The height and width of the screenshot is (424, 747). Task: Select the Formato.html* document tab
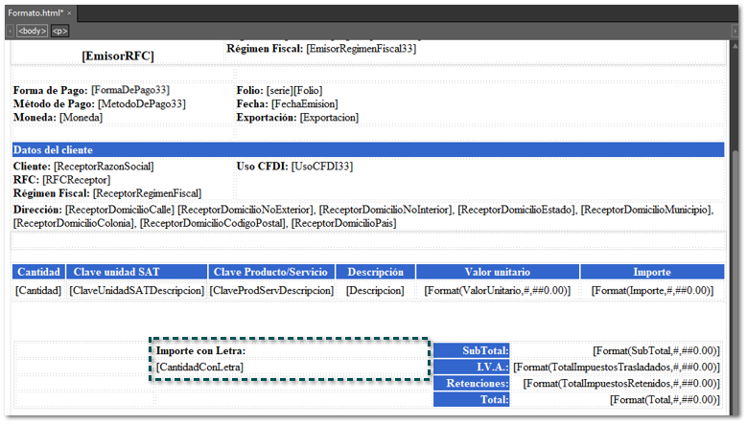(x=35, y=12)
